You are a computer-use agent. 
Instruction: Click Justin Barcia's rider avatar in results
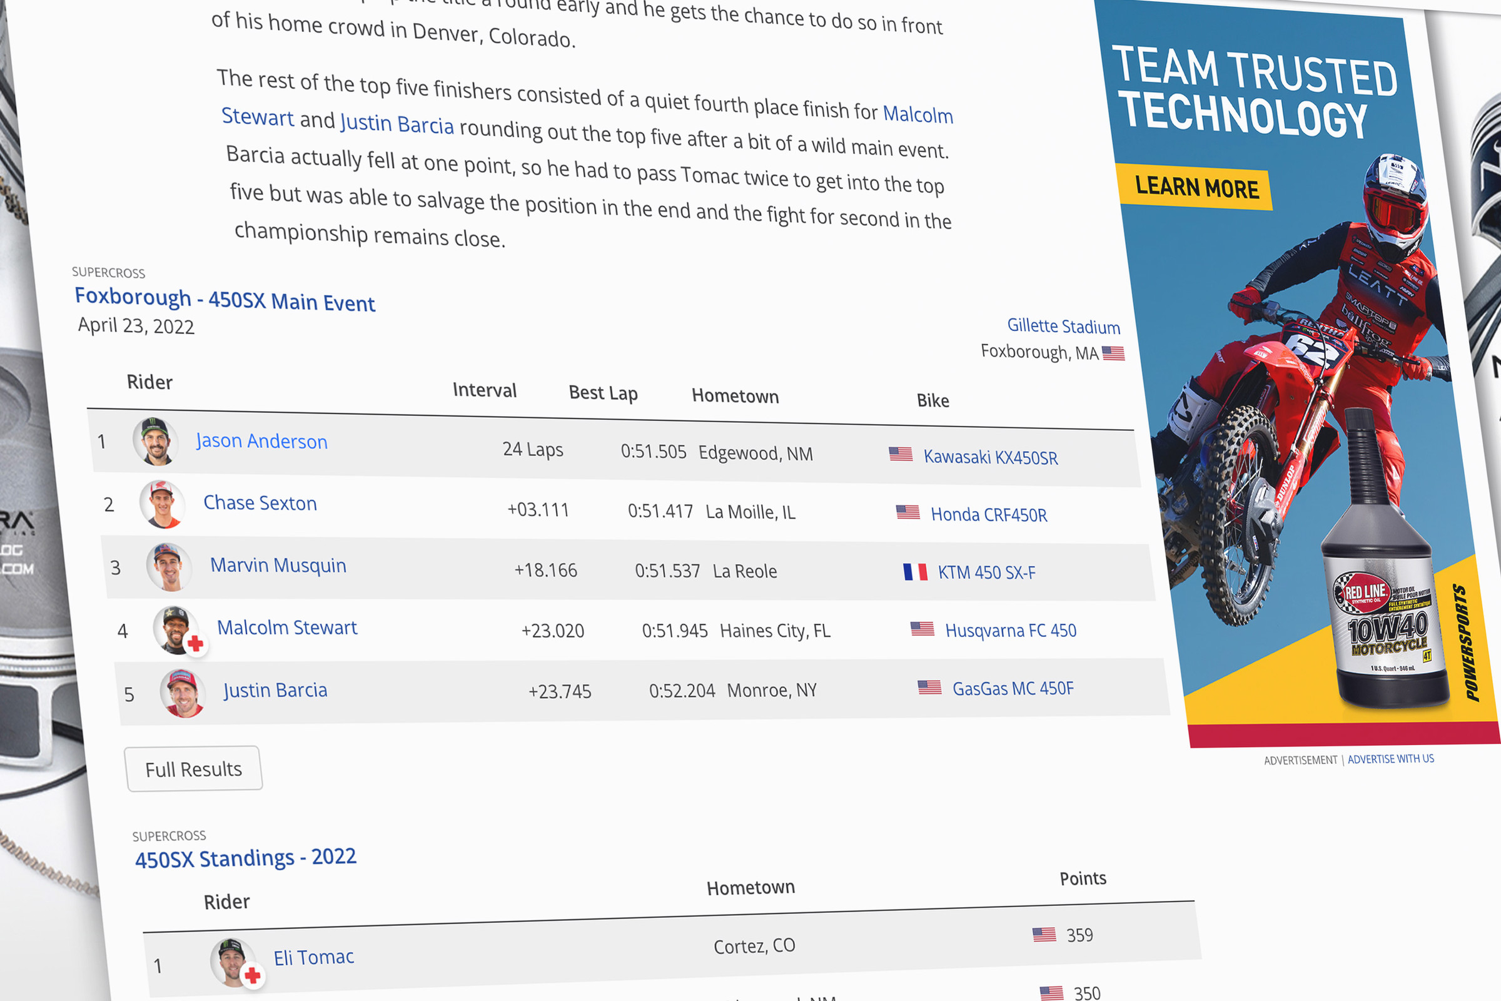[183, 693]
